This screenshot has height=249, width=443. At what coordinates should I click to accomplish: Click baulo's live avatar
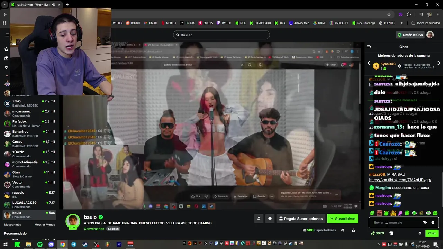pos(73,222)
